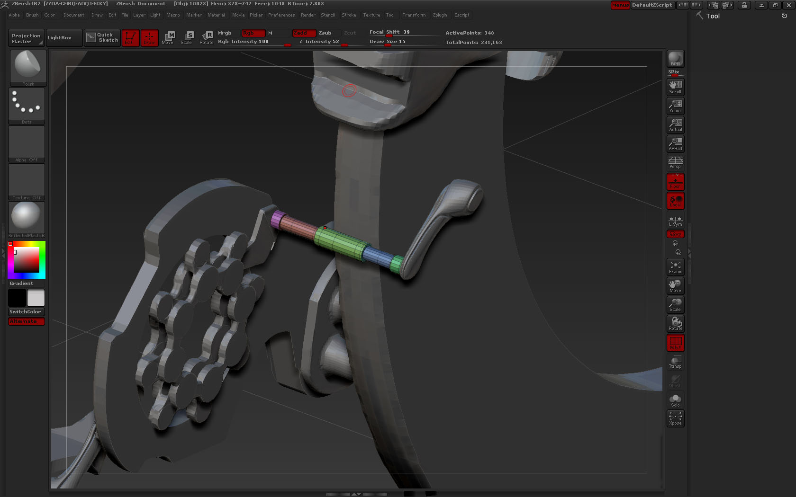Viewport: 796px width, 497px height.
Task: Enable XYZ rotation axis mode
Action: pyautogui.click(x=675, y=234)
